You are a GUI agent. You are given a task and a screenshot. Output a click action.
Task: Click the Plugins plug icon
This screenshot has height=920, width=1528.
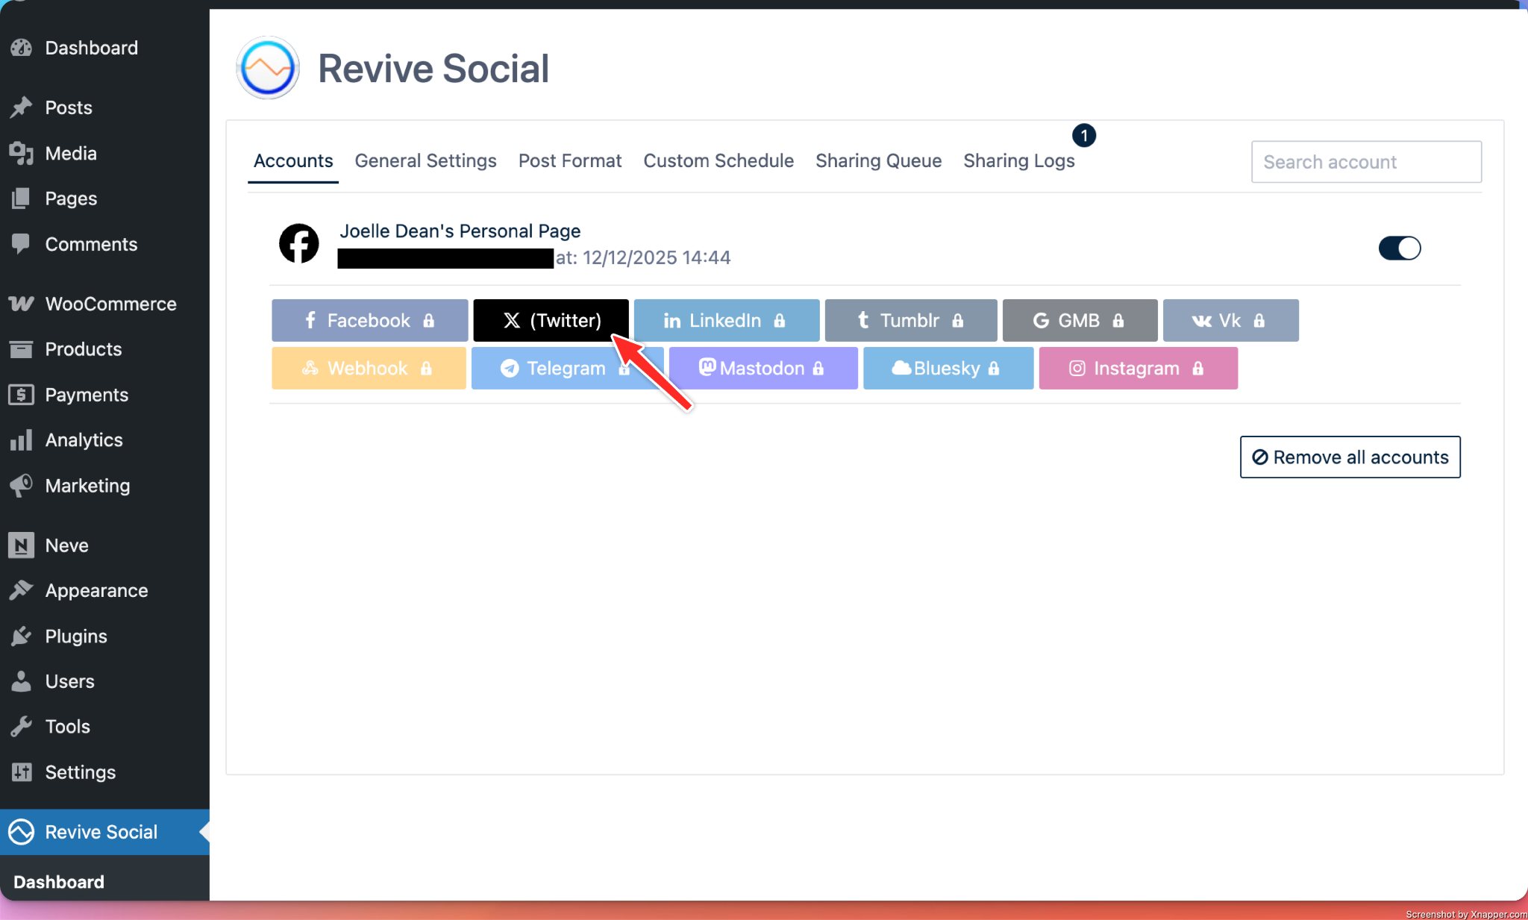coord(21,636)
